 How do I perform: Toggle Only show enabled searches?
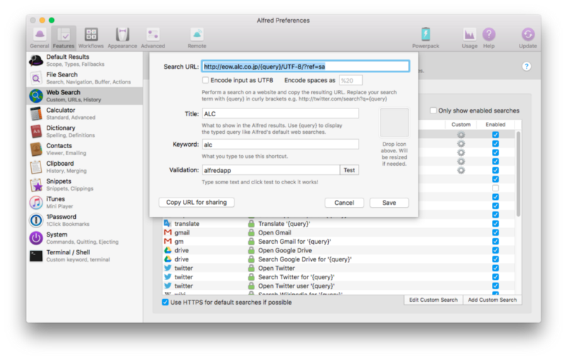[x=433, y=111]
